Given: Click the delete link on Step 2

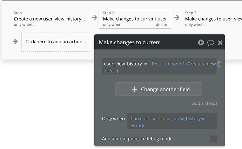Looking at the screenshot, I should coord(161,25).
